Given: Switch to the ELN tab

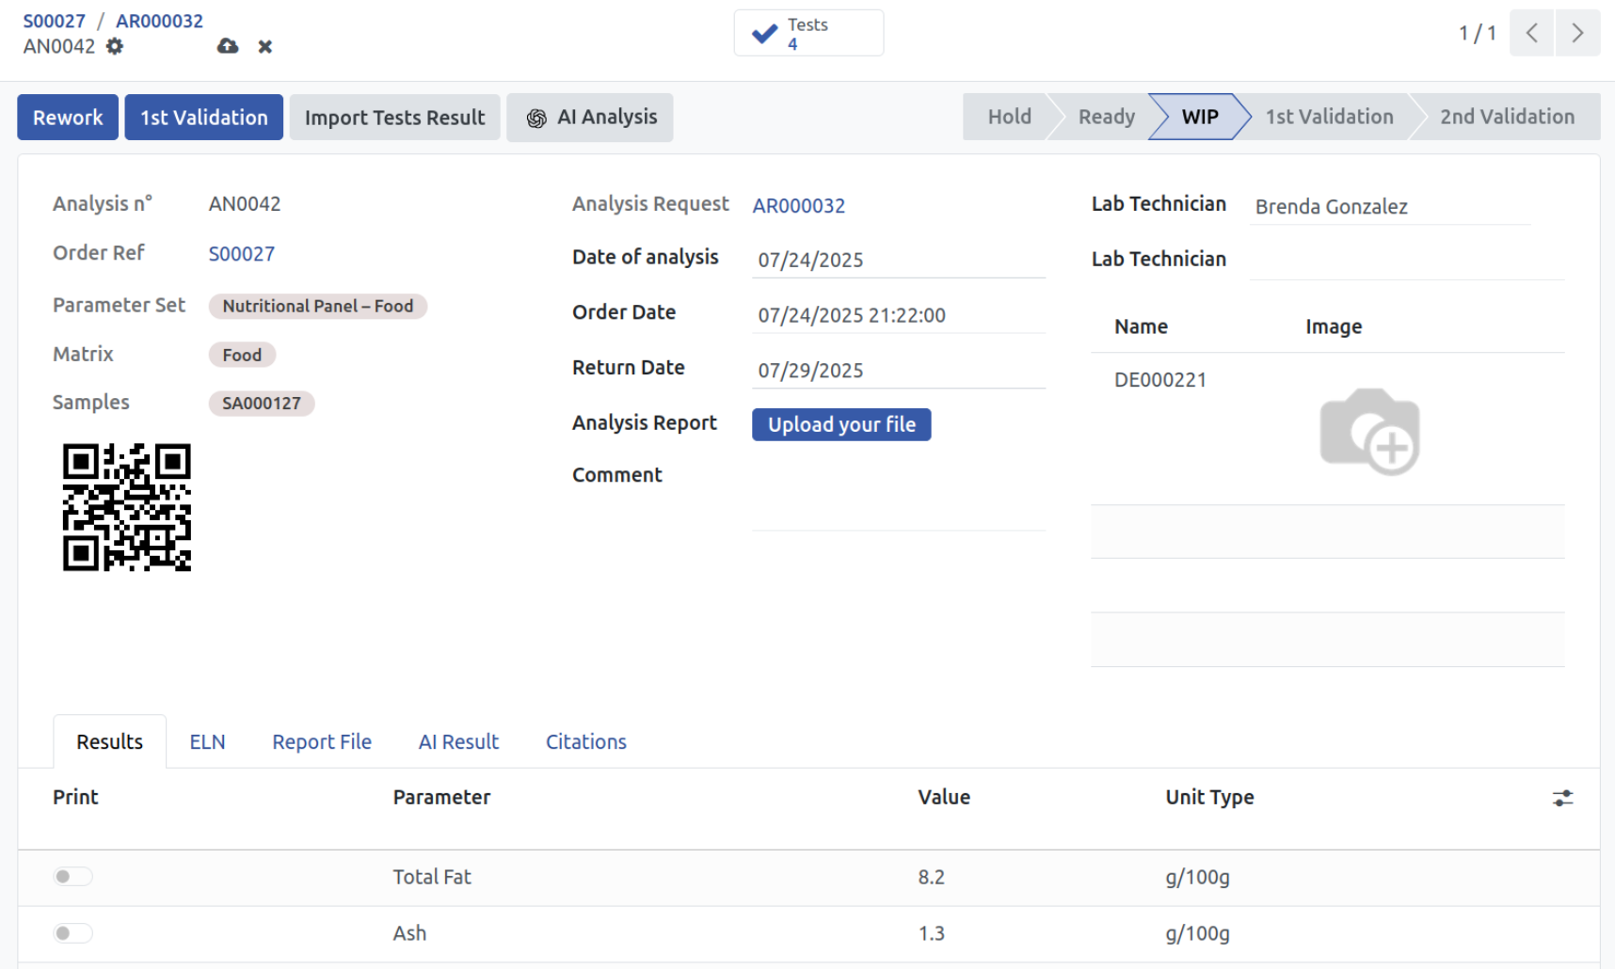Looking at the screenshot, I should pyautogui.click(x=207, y=741).
